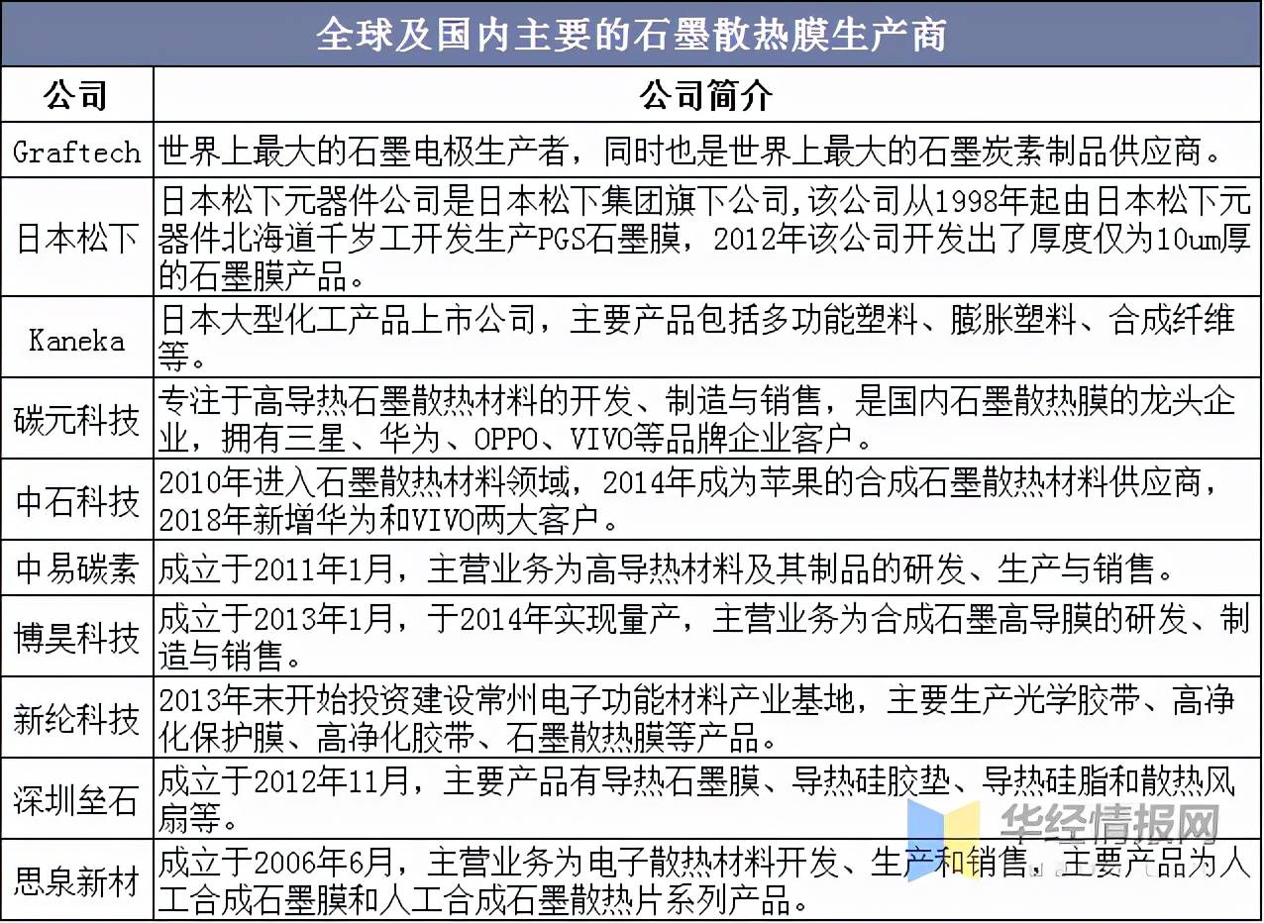Select the 公司 column header
This screenshot has height=923, width=1264.
(x=76, y=95)
